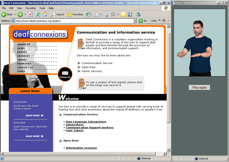Open the View menu
Image resolution: width=229 pixels, height=162 pixels.
point(20,8)
